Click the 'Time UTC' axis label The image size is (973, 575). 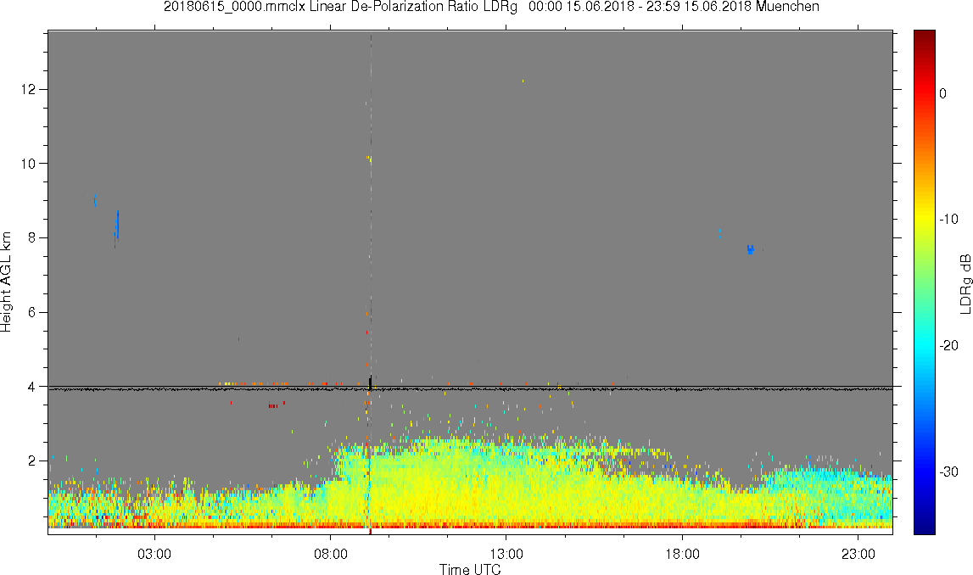(x=470, y=569)
